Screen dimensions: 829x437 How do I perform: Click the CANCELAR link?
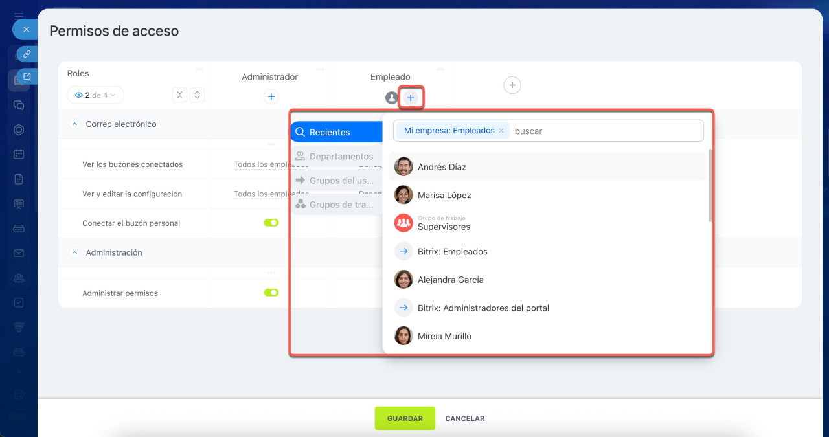[x=464, y=418]
